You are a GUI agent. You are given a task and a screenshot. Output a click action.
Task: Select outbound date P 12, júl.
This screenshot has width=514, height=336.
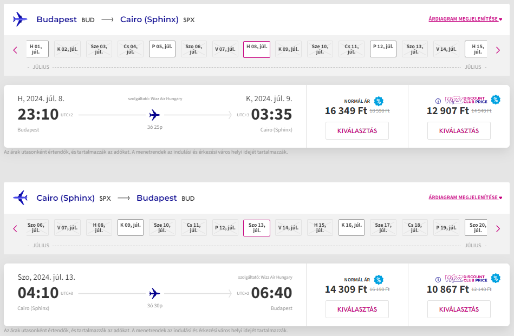coord(383,49)
